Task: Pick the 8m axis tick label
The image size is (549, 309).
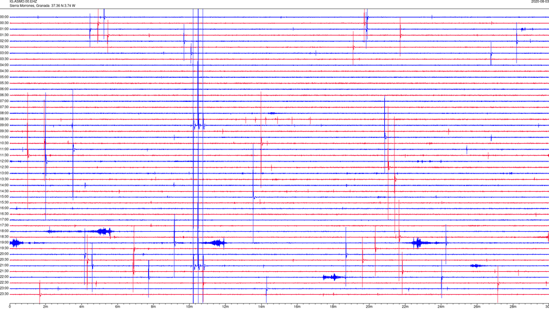Action: tap(153, 307)
